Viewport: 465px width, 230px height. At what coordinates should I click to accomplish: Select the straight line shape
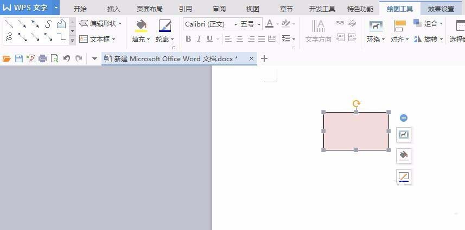(x=9, y=24)
